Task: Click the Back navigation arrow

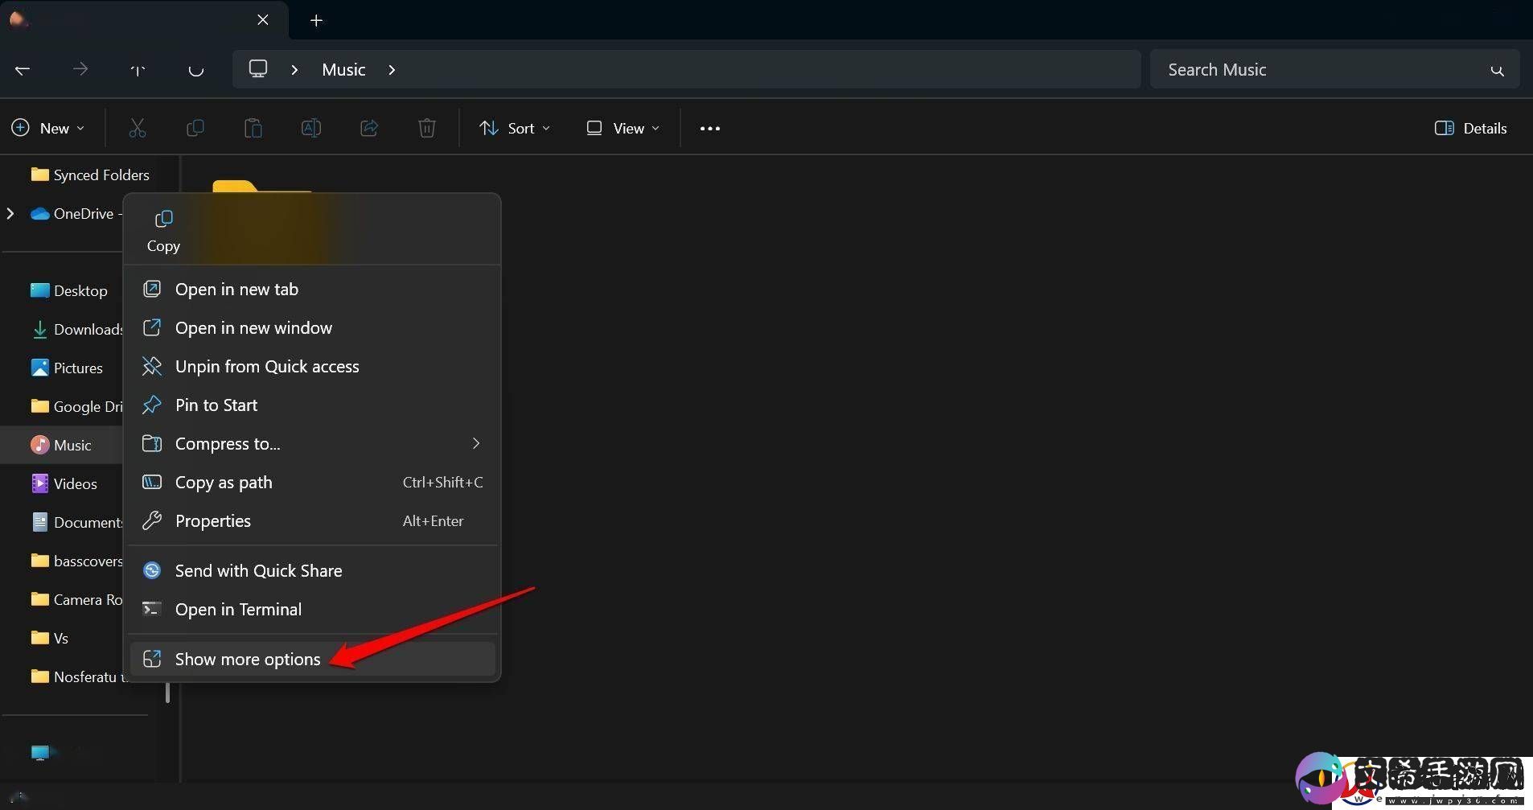Action: click(x=23, y=70)
